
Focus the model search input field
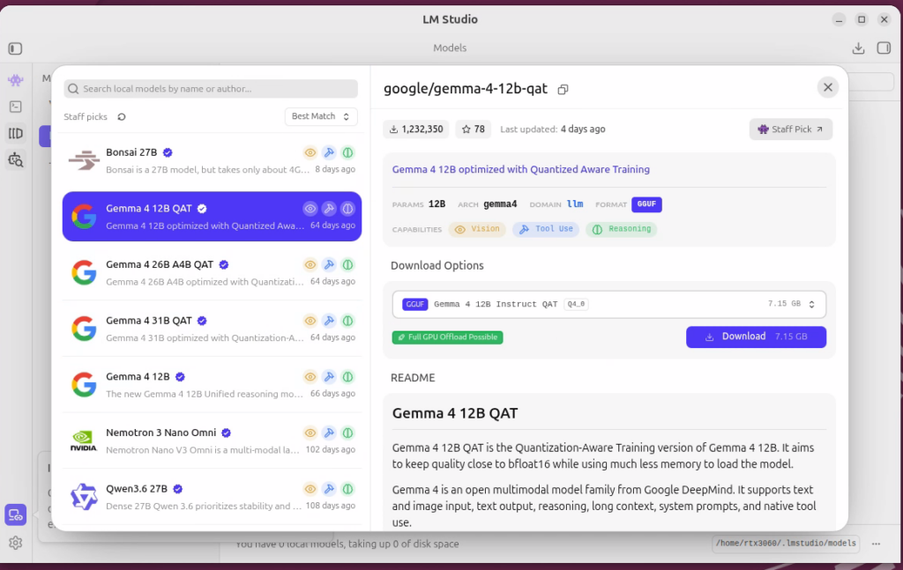211,89
